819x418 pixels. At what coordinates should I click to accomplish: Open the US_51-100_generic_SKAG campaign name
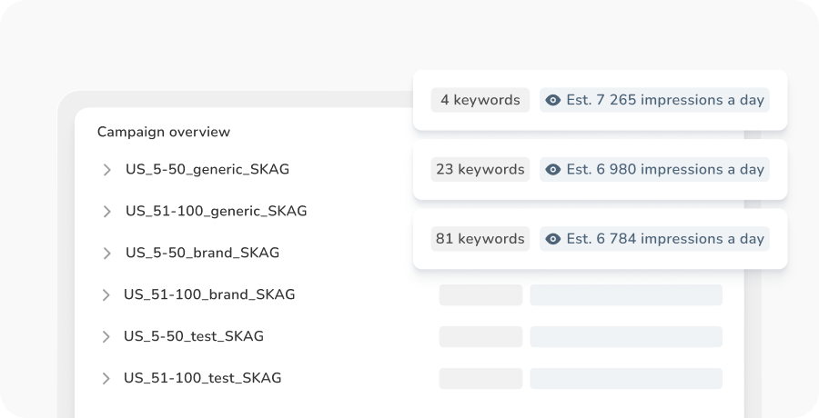click(x=216, y=211)
